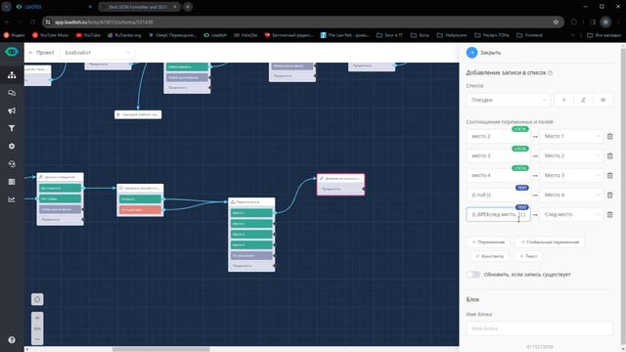Open the Leadteh bookmark
Screen dimensions: 626x352
pos(215,35)
